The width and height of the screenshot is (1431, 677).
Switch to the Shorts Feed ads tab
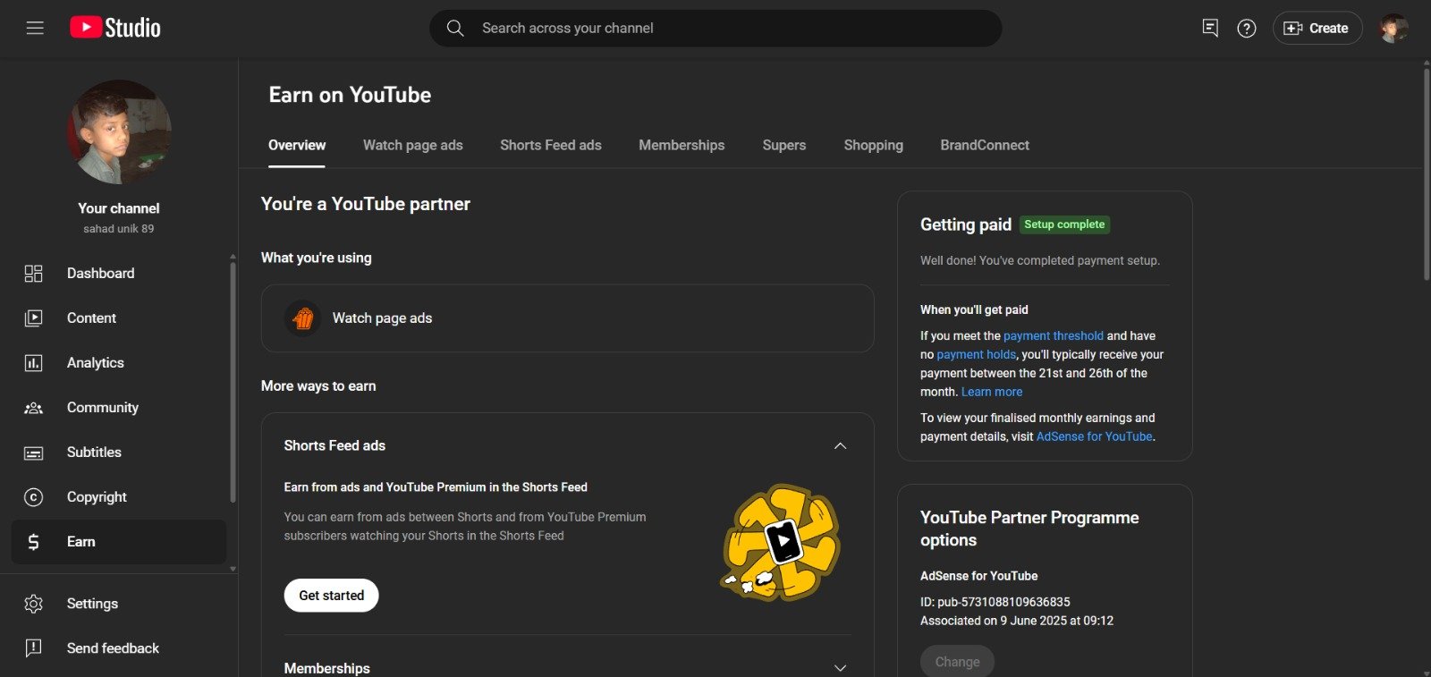point(551,145)
